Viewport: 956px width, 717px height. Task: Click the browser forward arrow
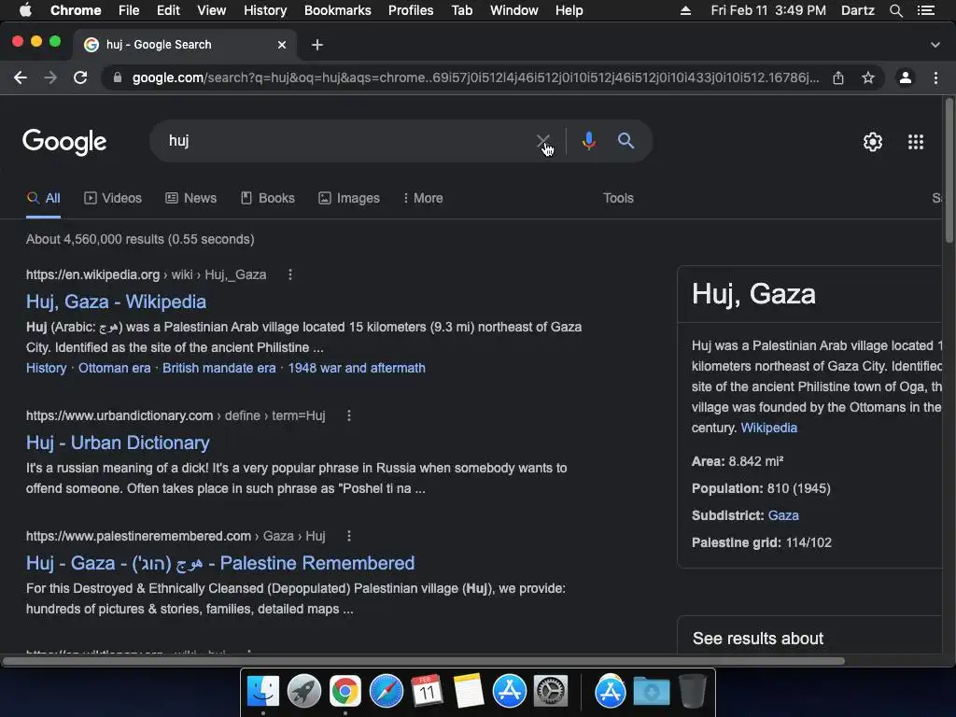point(50,77)
